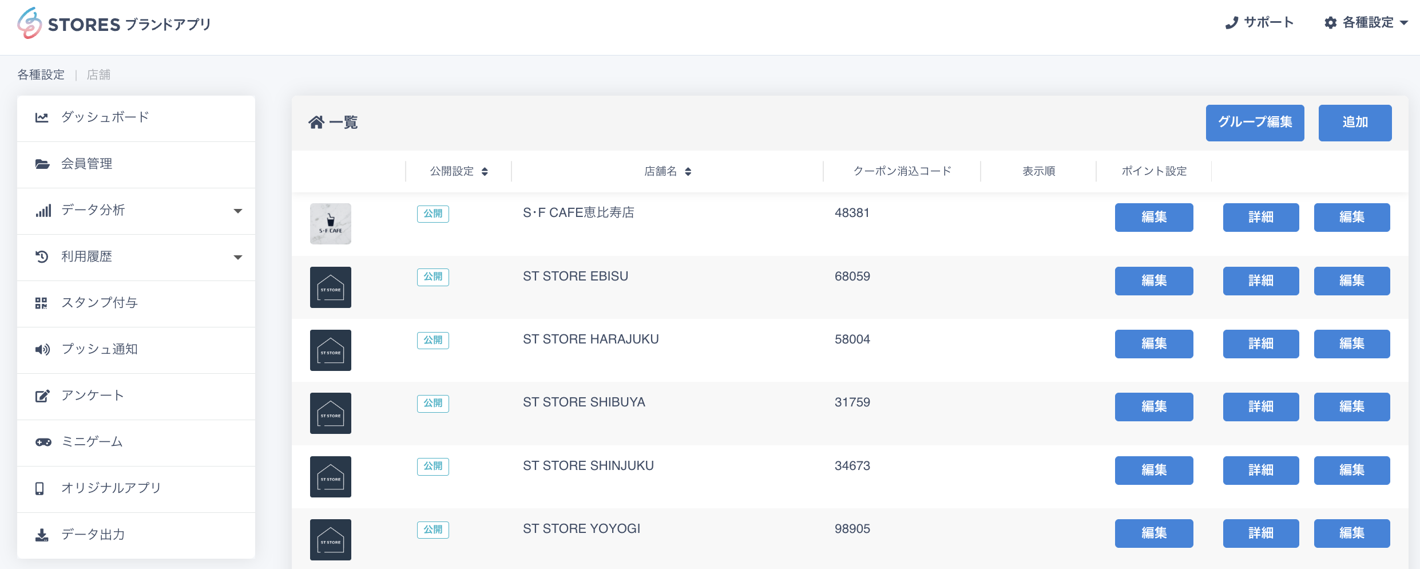This screenshot has height=569, width=1420.
Task: Click rightmost 編集 for S·F CAFE恵比寿店
Action: pyautogui.click(x=1352, y=218)
